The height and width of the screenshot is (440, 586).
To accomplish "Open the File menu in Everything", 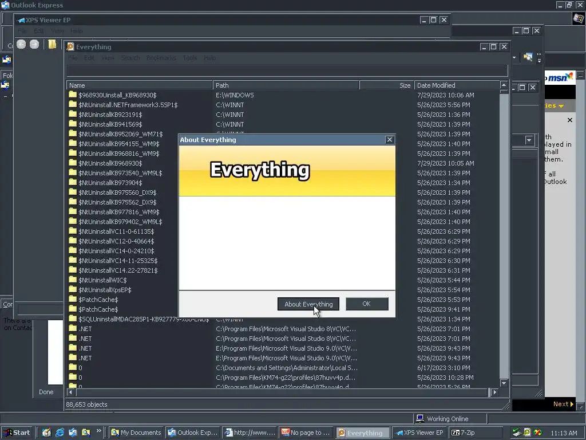I will point(73,58).
